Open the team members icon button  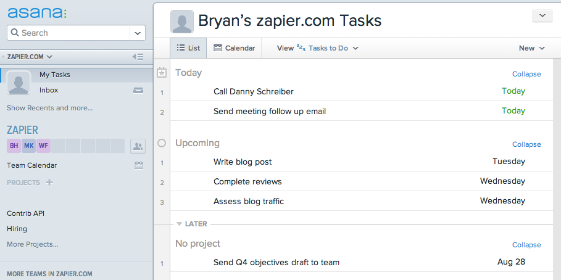pyautogui.click(x=138, y=146)
